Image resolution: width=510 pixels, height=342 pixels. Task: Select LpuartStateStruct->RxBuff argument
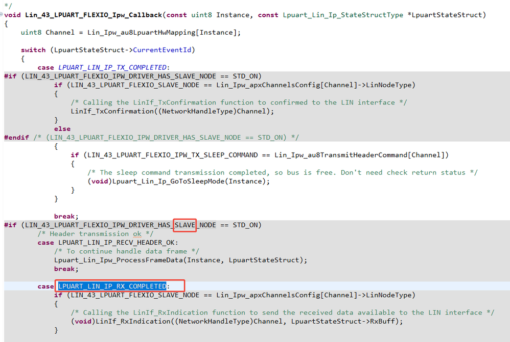pyautogui.click(x=343, y=322)
